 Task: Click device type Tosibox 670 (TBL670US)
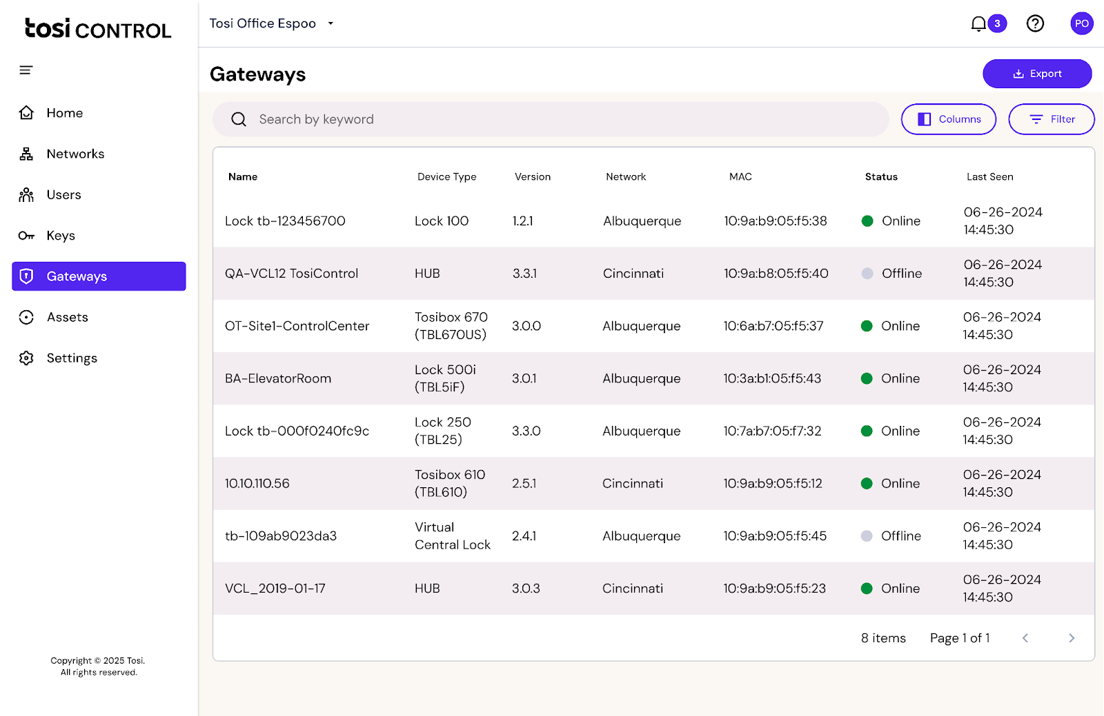451,326
